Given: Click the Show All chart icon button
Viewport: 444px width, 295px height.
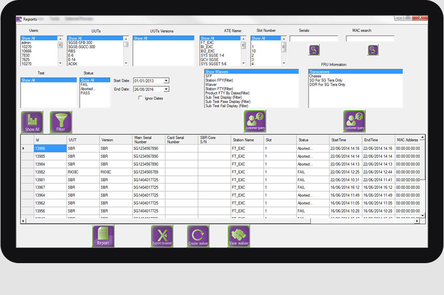Looking at the screenshot, I should coord(32,122).
